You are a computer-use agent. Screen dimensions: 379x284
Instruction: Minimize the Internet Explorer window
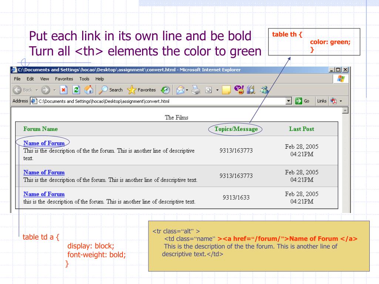(332, 70)
